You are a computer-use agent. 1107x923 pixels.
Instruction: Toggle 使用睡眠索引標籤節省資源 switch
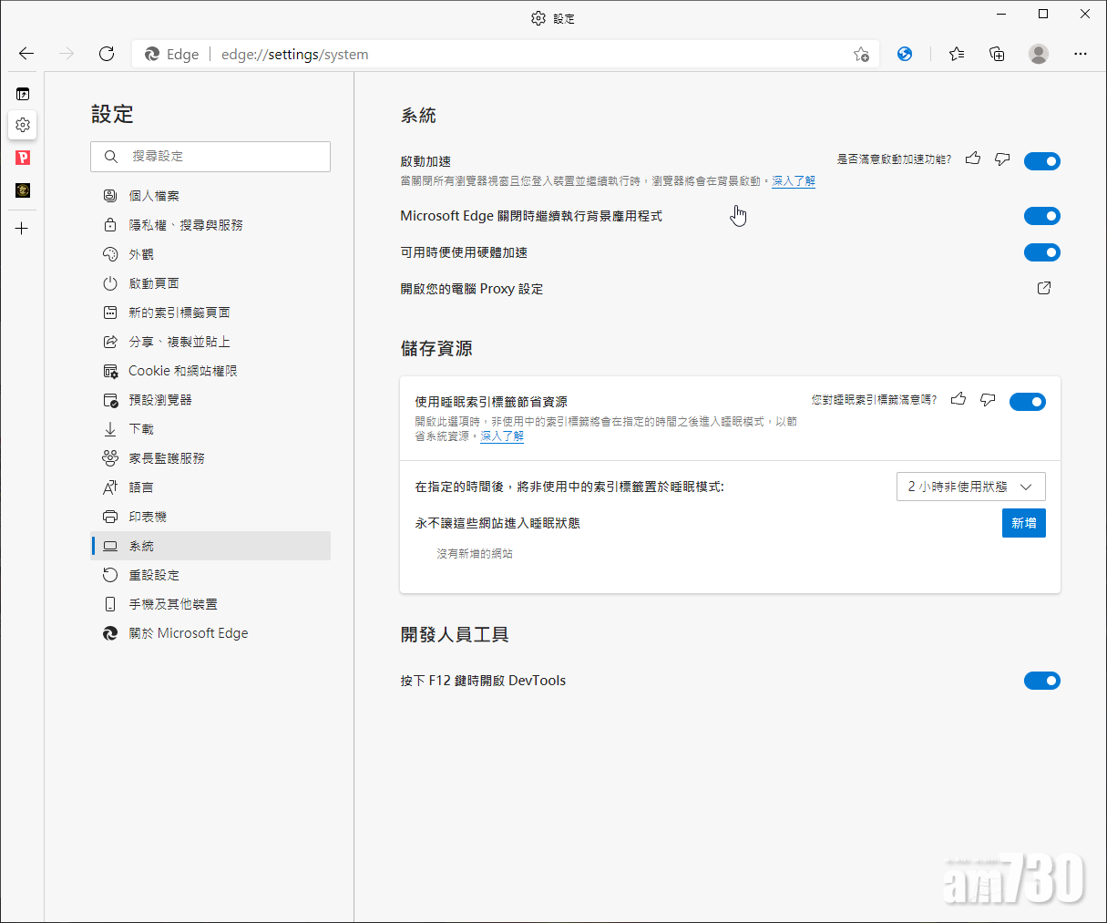pos(1027,402)
